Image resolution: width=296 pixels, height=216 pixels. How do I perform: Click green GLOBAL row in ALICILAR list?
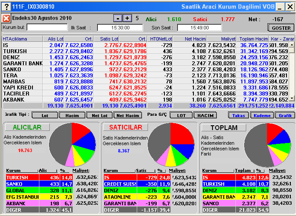tap(39, 191)
